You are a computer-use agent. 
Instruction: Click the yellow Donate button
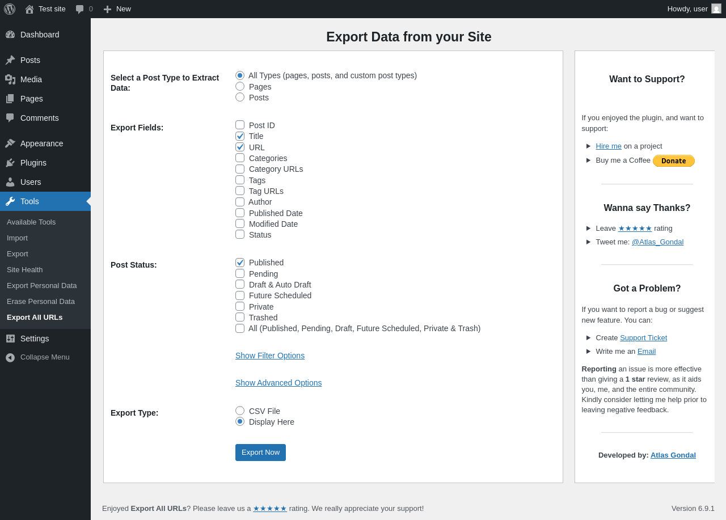click(673, 161)
